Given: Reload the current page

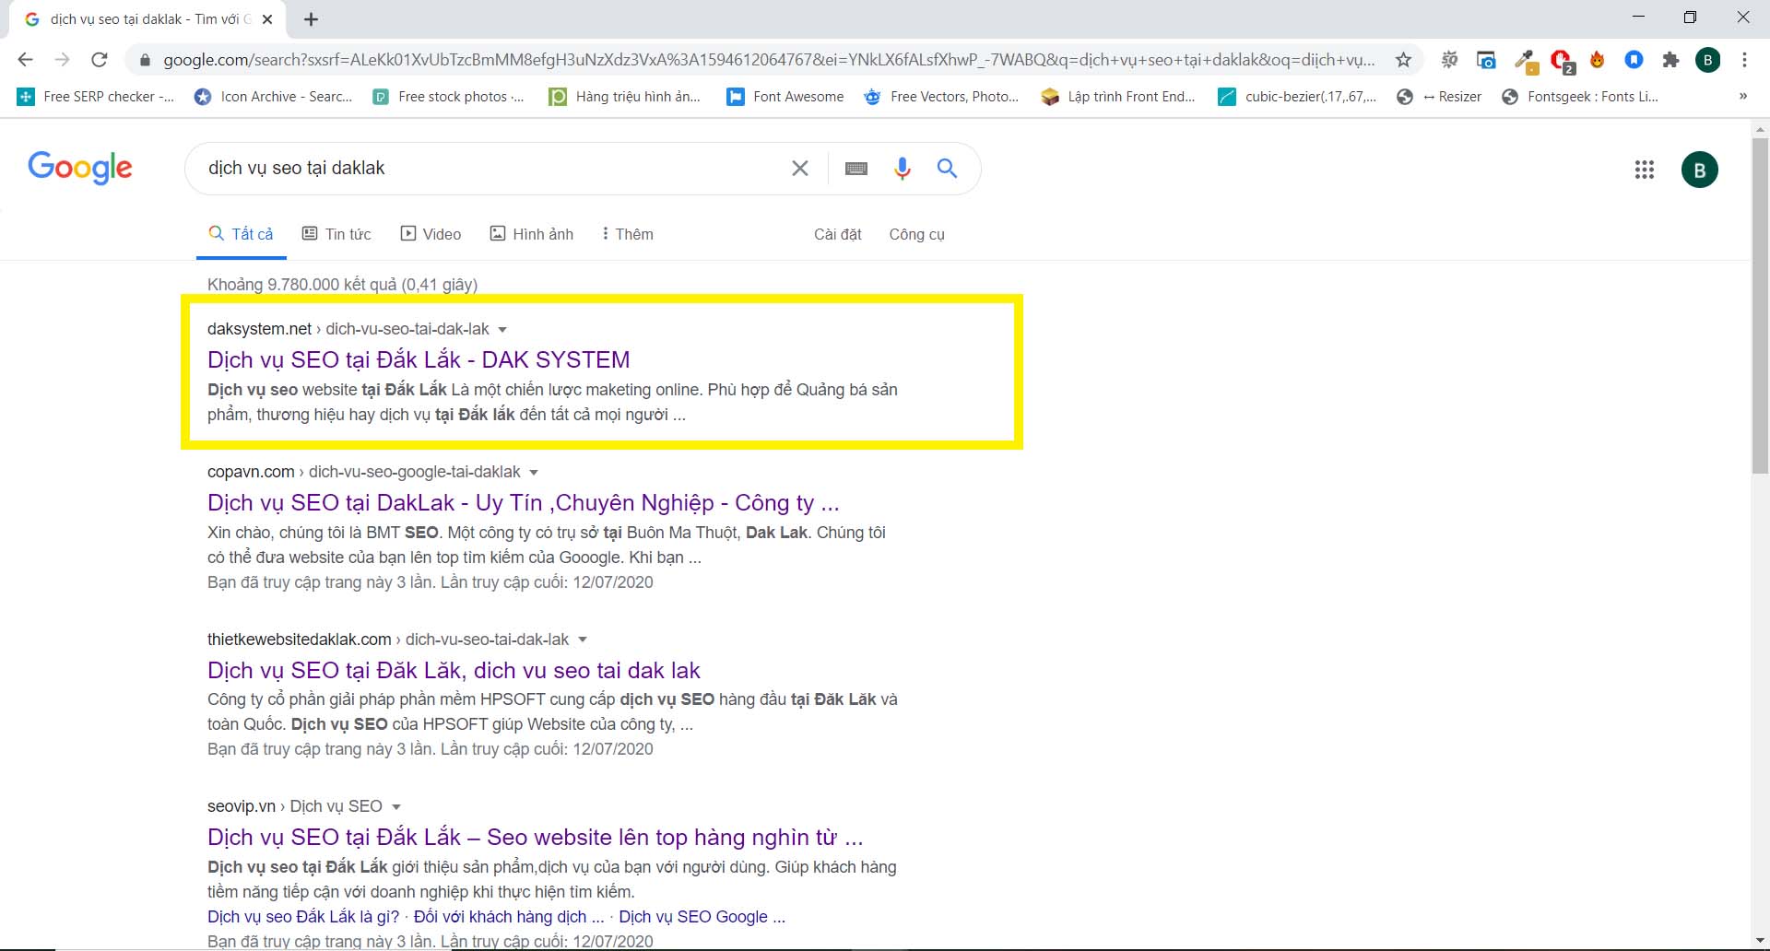Looking at the screenshot, I should point(100,60).
